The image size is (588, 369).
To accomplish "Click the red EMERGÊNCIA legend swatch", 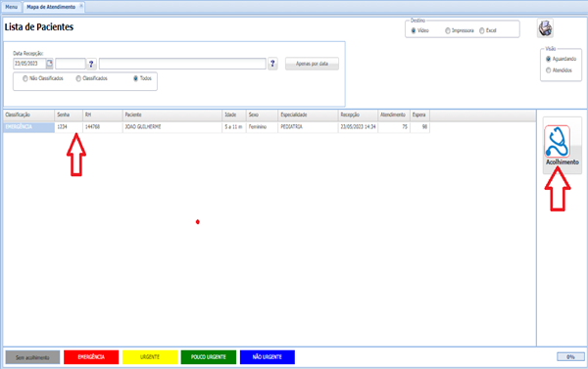I will point(91,357).
